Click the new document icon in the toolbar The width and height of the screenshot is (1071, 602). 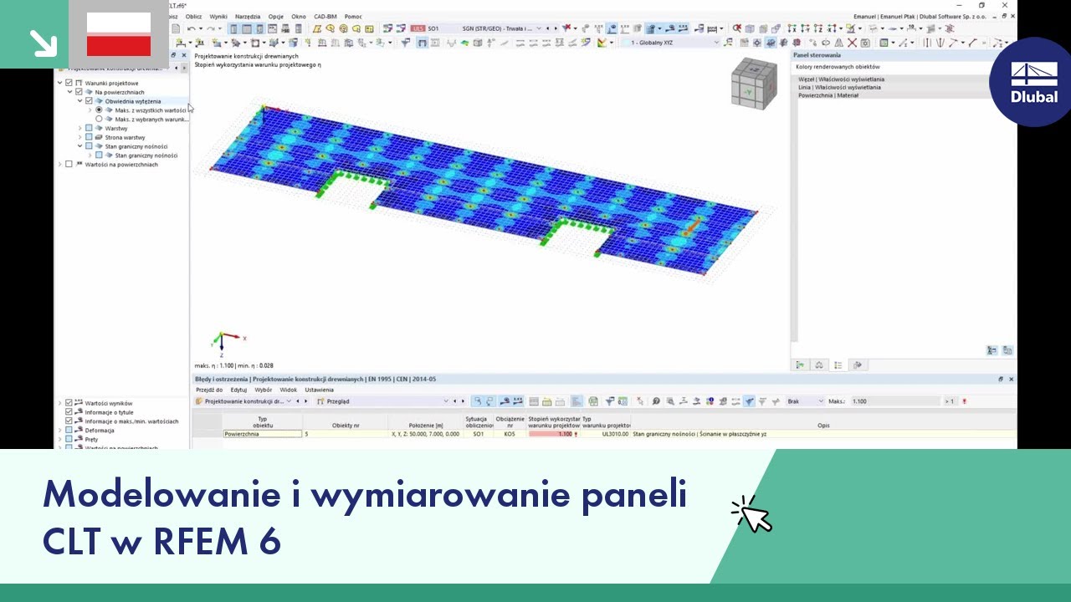(175, 28)
